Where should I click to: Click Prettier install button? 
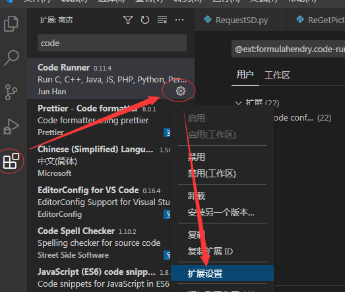click(167, 132)
